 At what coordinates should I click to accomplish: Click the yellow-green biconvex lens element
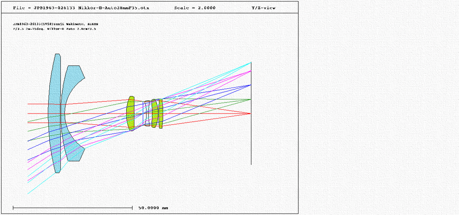point(130,113)
